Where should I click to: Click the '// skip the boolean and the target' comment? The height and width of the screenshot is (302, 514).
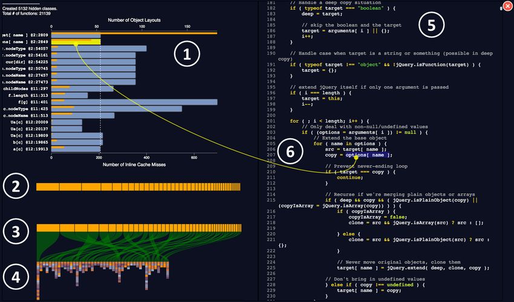coord(351,25)
